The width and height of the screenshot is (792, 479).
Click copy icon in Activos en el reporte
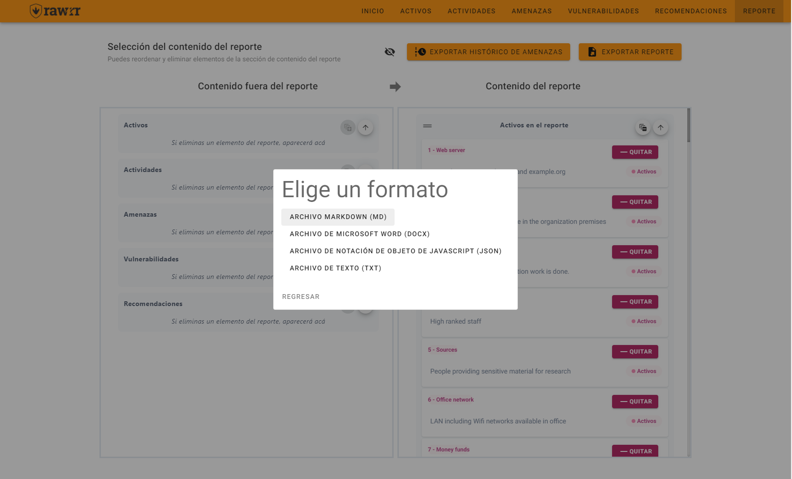click(x=643, y=127)
